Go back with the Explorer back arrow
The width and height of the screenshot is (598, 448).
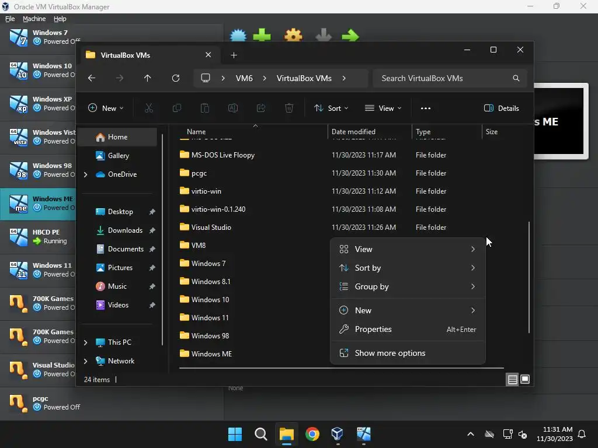click(92, 78)
